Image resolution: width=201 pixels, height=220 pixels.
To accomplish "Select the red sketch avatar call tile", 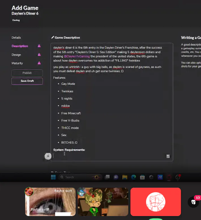I will pos(156,202).
